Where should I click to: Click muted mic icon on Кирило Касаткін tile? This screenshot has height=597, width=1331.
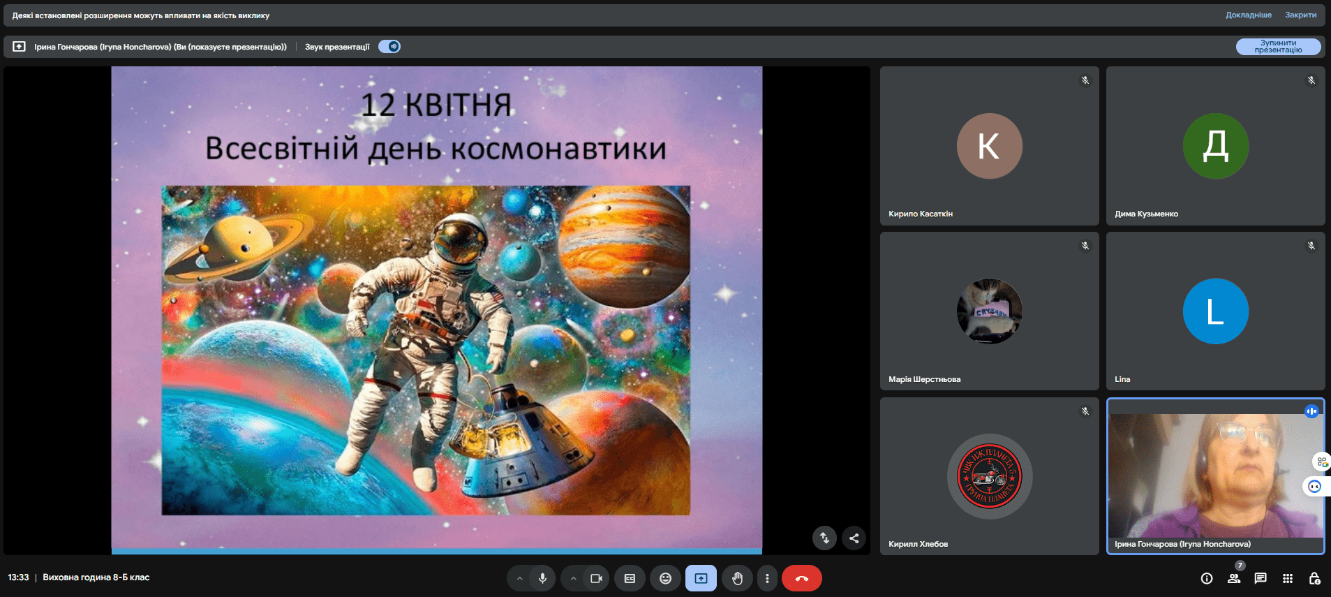[x=1085, y=80]
